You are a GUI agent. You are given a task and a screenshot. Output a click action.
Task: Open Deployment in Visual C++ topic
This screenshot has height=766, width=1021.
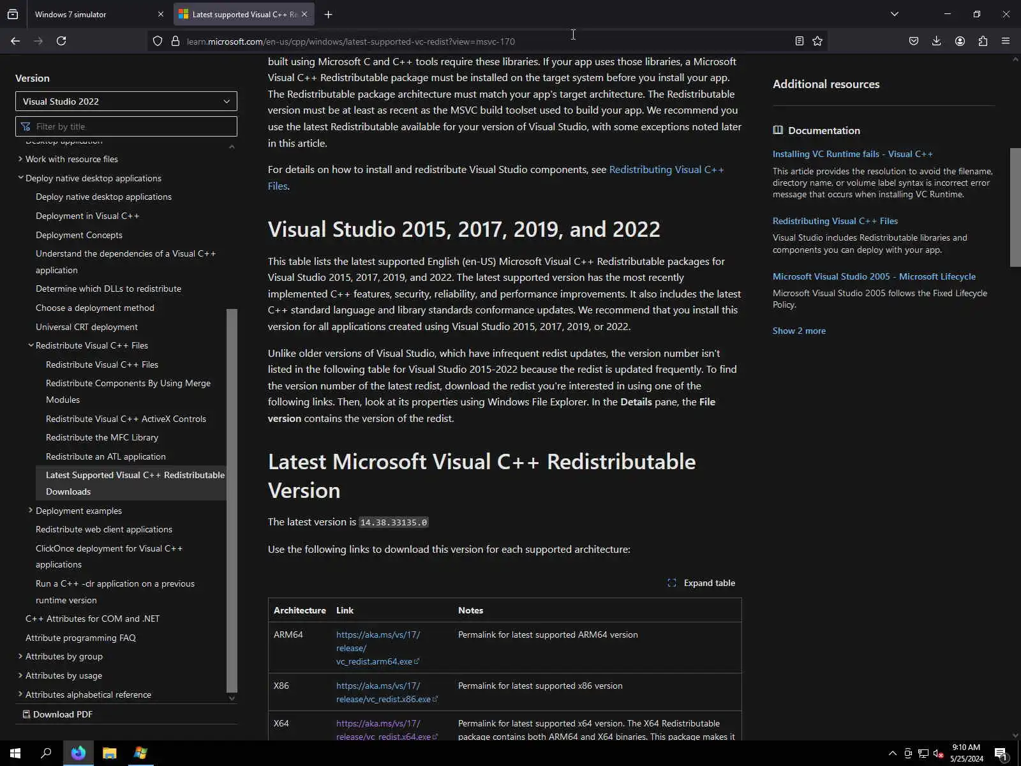(87, 216)
